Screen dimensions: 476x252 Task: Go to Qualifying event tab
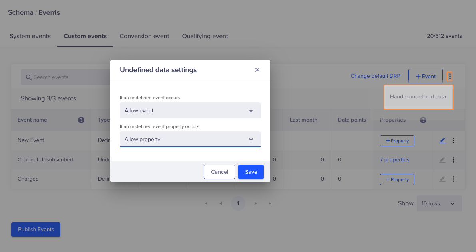pos(205,36)
